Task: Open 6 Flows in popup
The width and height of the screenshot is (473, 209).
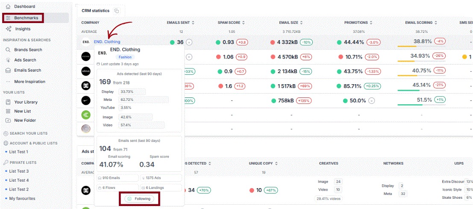Action: (118, 188)
